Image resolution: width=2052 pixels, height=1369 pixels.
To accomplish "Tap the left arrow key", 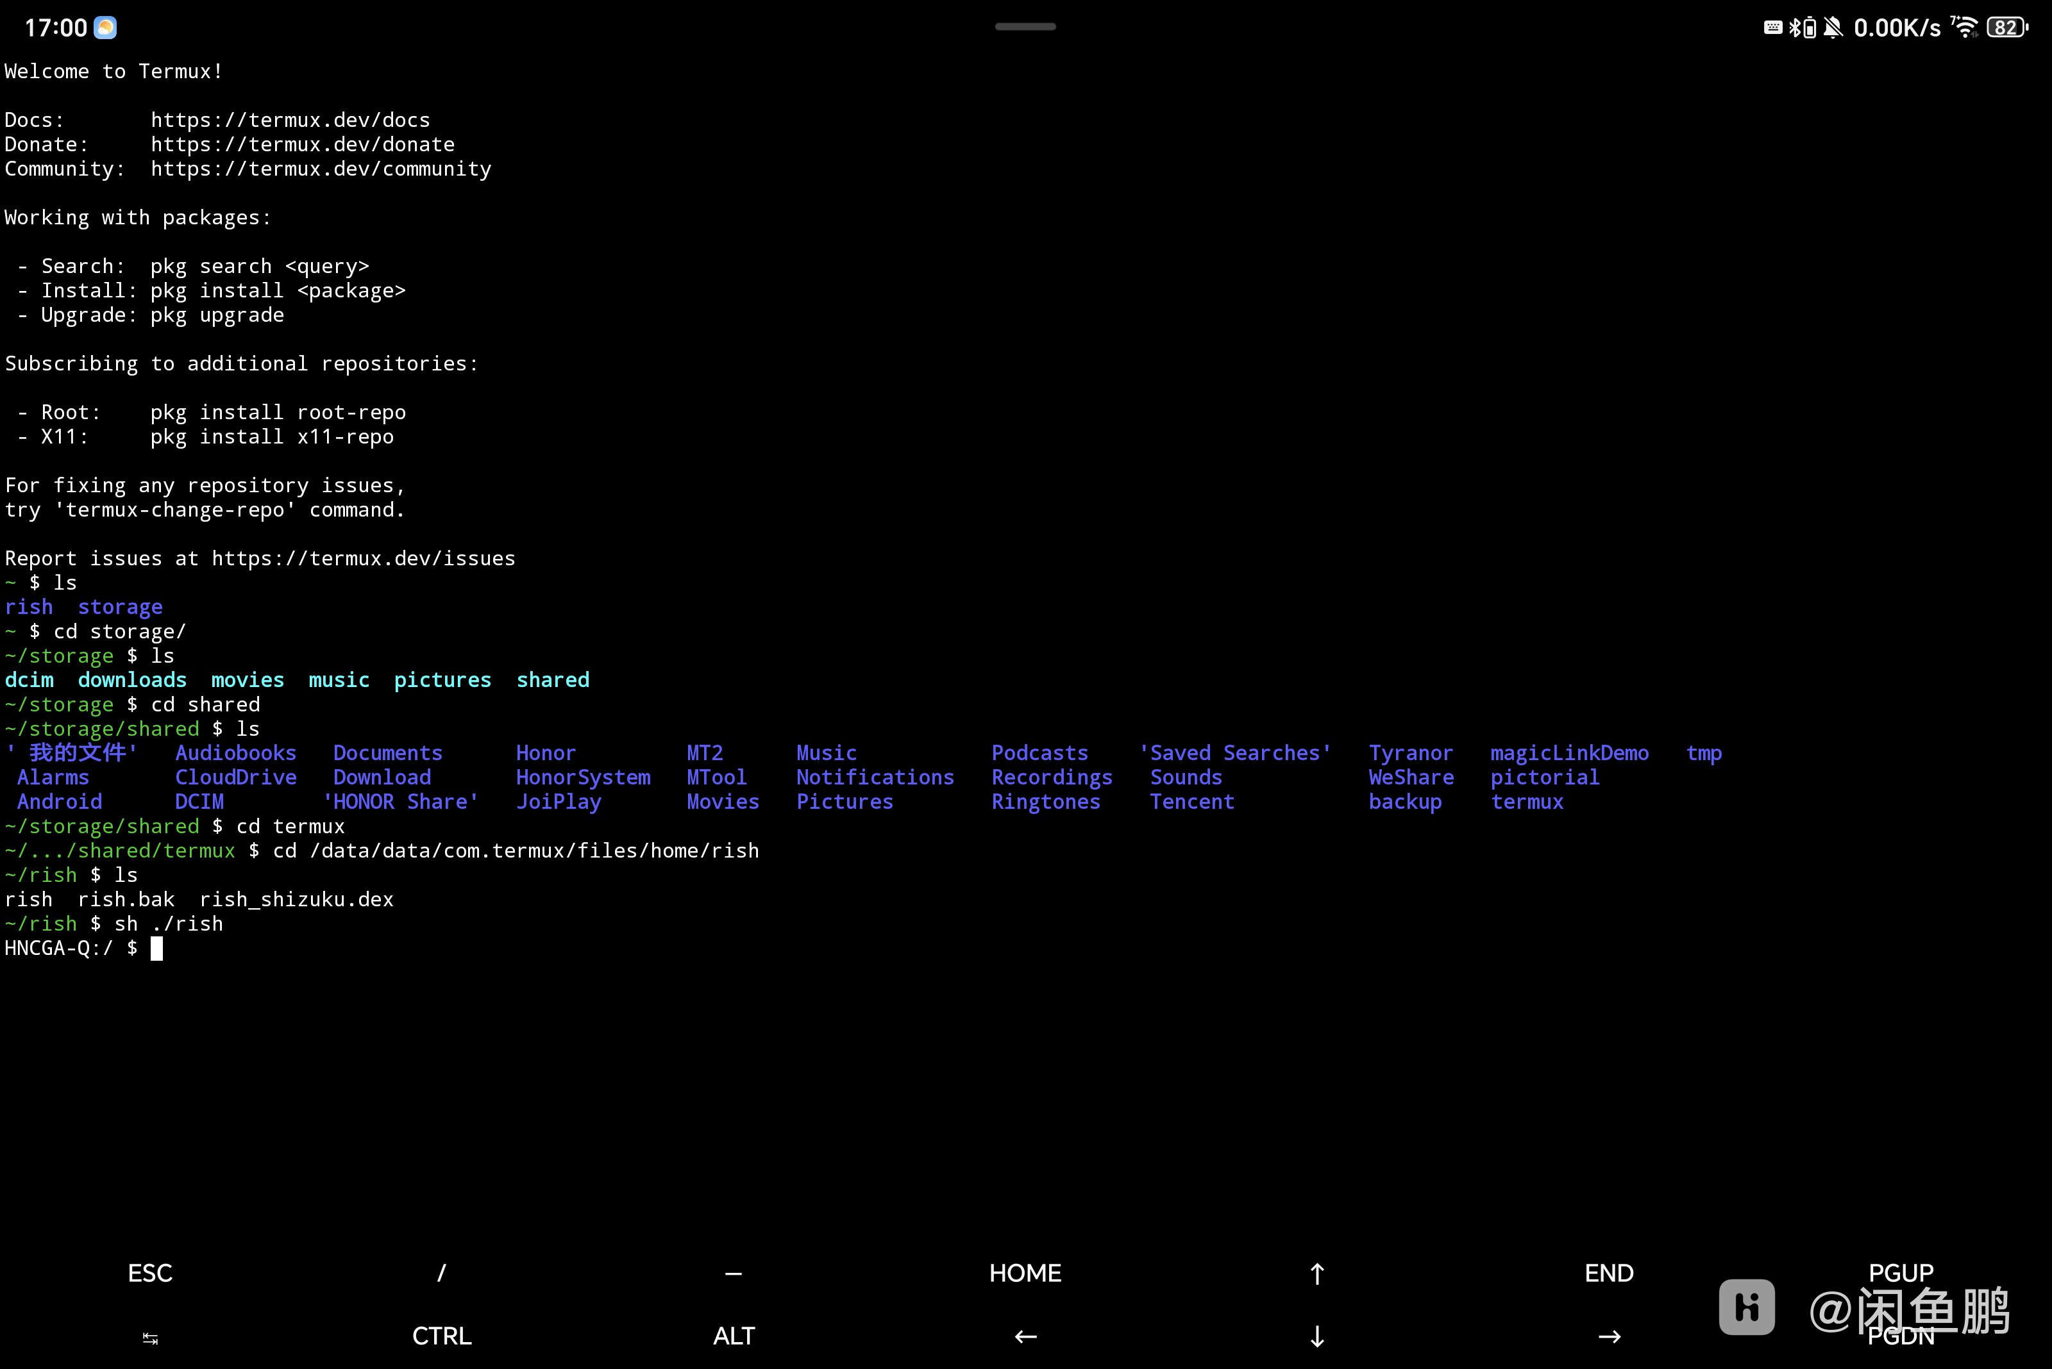I will pos(1025,1337).
